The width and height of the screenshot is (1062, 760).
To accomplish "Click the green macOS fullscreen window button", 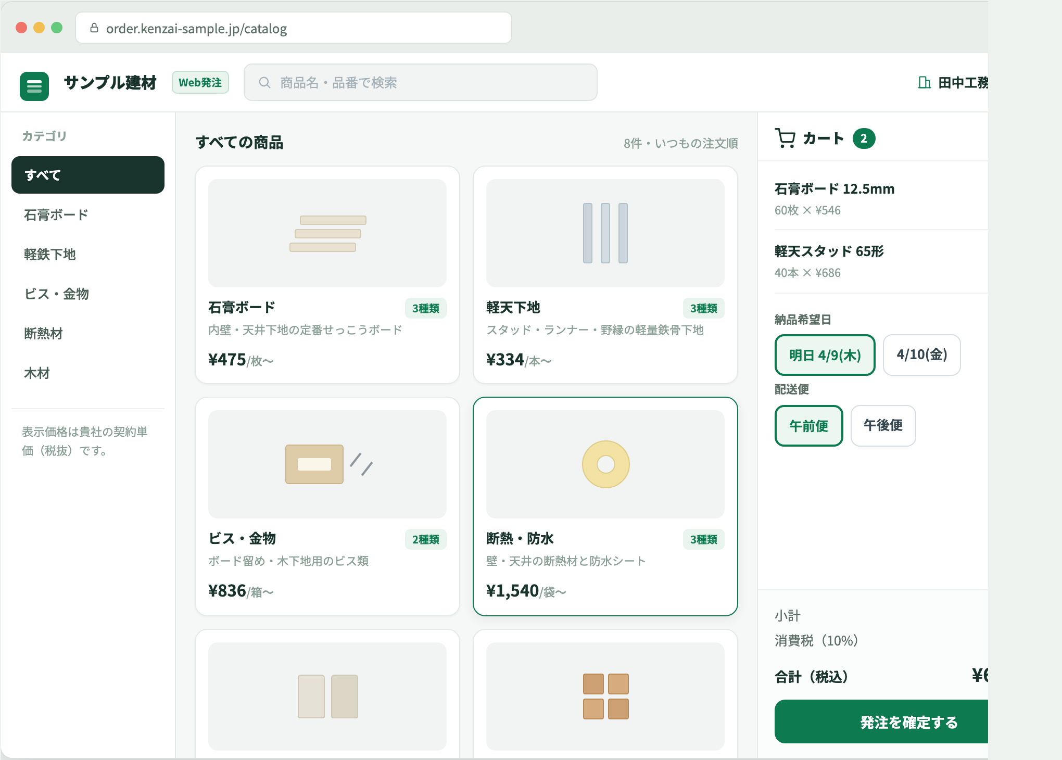I will pos(57,28).
